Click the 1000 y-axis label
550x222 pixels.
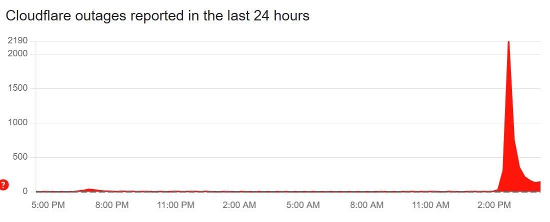[18, 123]
